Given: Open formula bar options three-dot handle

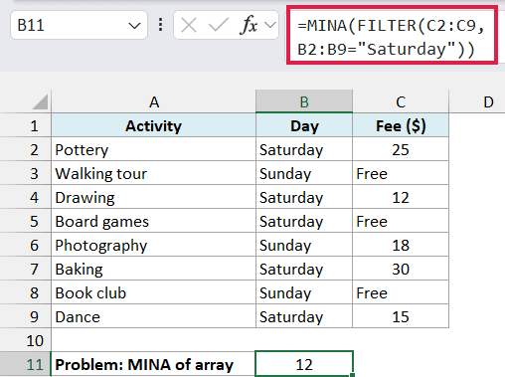Looking at the screenshot, I should coord(160,25).
